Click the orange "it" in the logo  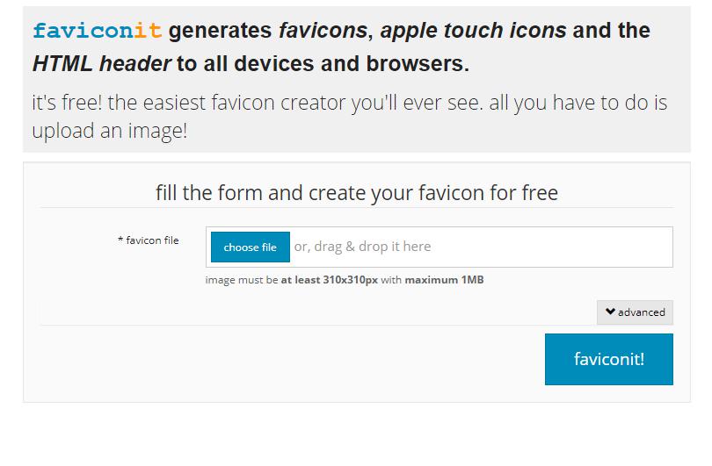tap(151, 31)
